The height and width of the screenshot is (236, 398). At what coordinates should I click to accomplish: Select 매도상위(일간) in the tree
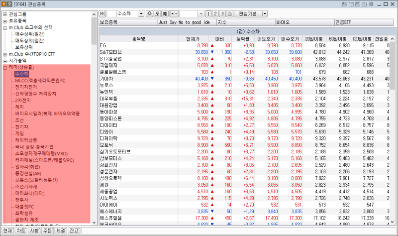[x=30, y=41]
